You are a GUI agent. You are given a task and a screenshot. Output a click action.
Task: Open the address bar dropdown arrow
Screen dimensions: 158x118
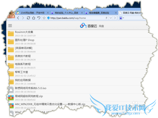click(x=111, y=18)
